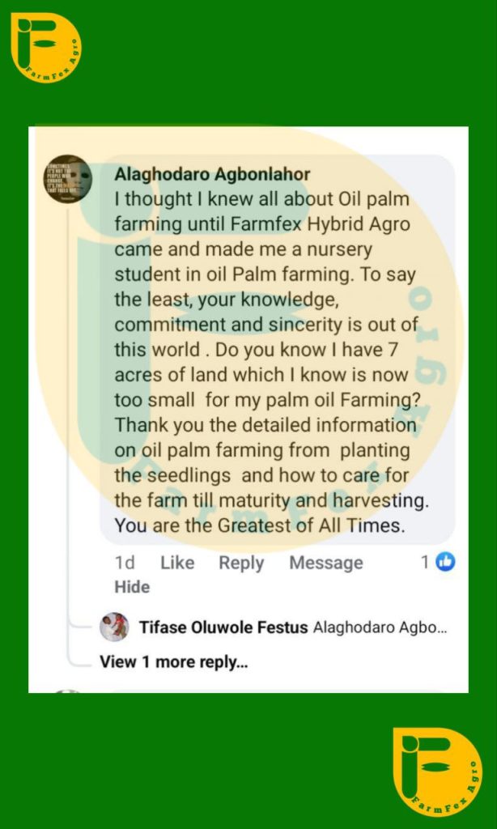The height and width of the screenshot is (829, 497).
Task: Expand "View 1 more reply..."
Action: point(173,661)
